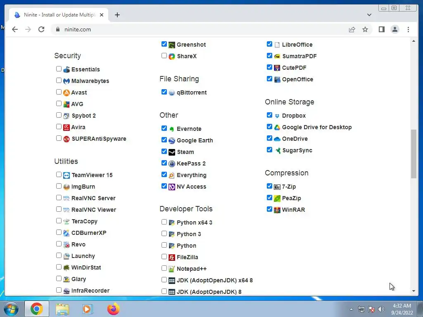The image size is (423, 317).
Task: Click the OneDrive cloud icon
Action: (277, 139)
